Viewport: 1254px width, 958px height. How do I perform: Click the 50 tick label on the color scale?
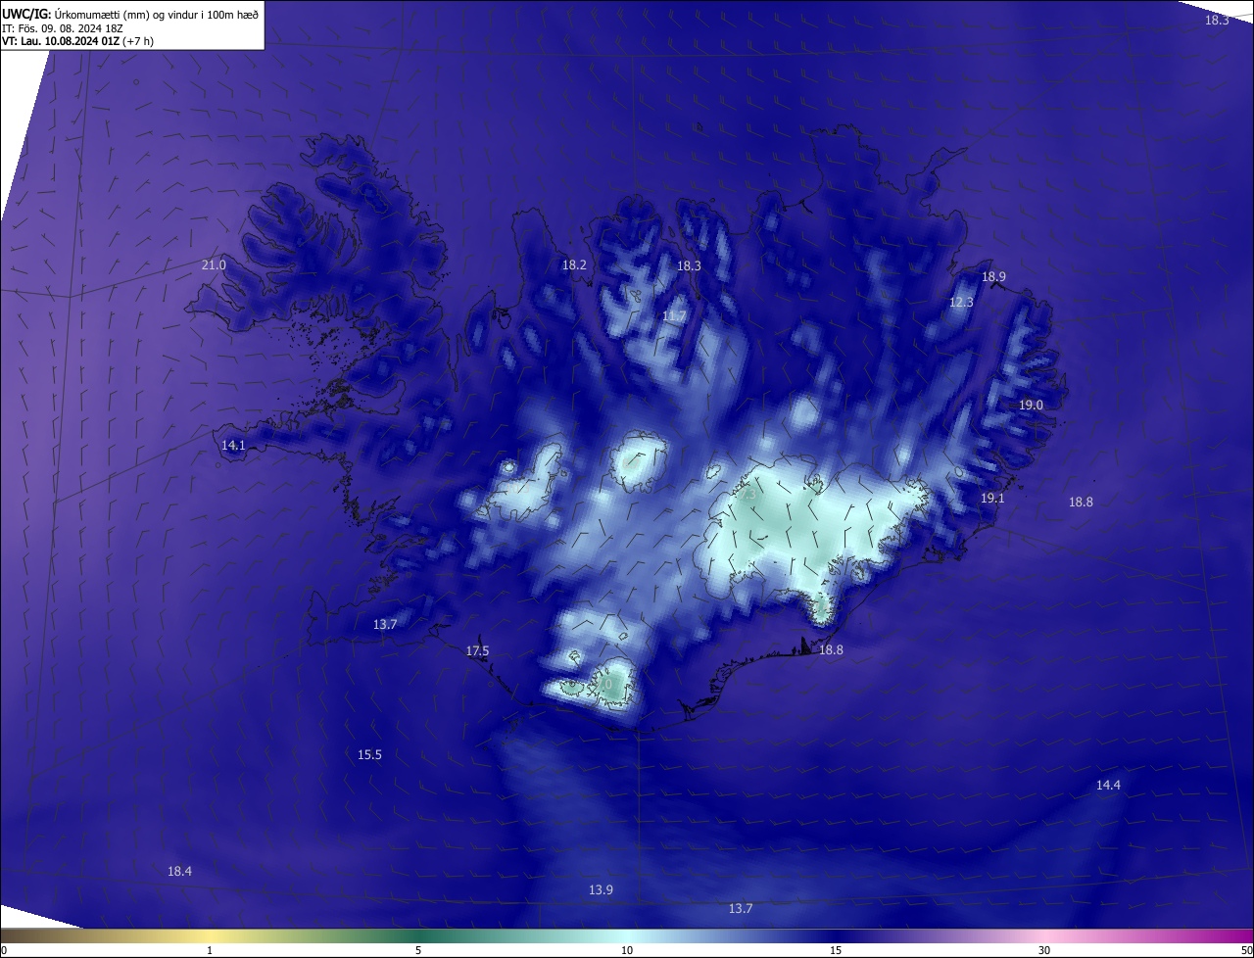click(x=1246, y=951)
